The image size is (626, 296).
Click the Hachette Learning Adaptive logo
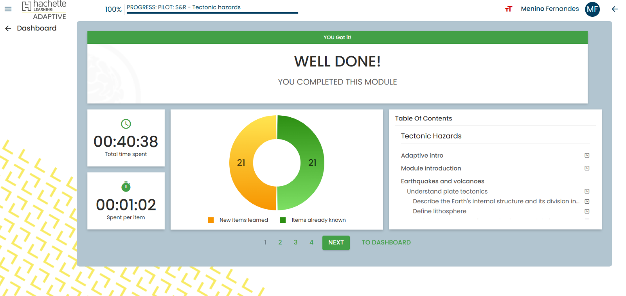click(44, 11)
